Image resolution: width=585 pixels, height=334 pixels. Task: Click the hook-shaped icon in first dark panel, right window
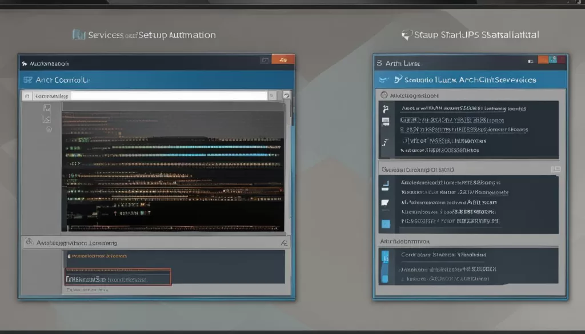click(386, 109)
